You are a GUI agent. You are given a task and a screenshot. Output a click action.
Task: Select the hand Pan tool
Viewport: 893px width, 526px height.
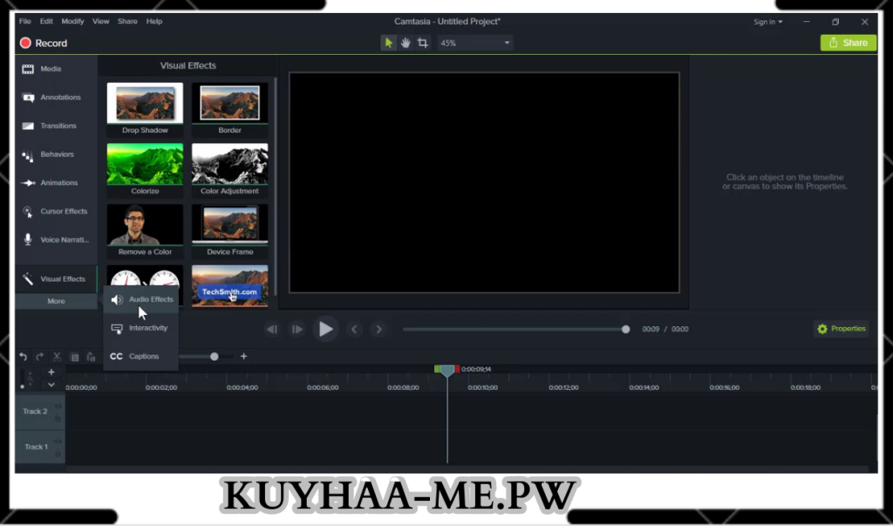(x=406, y=43)
